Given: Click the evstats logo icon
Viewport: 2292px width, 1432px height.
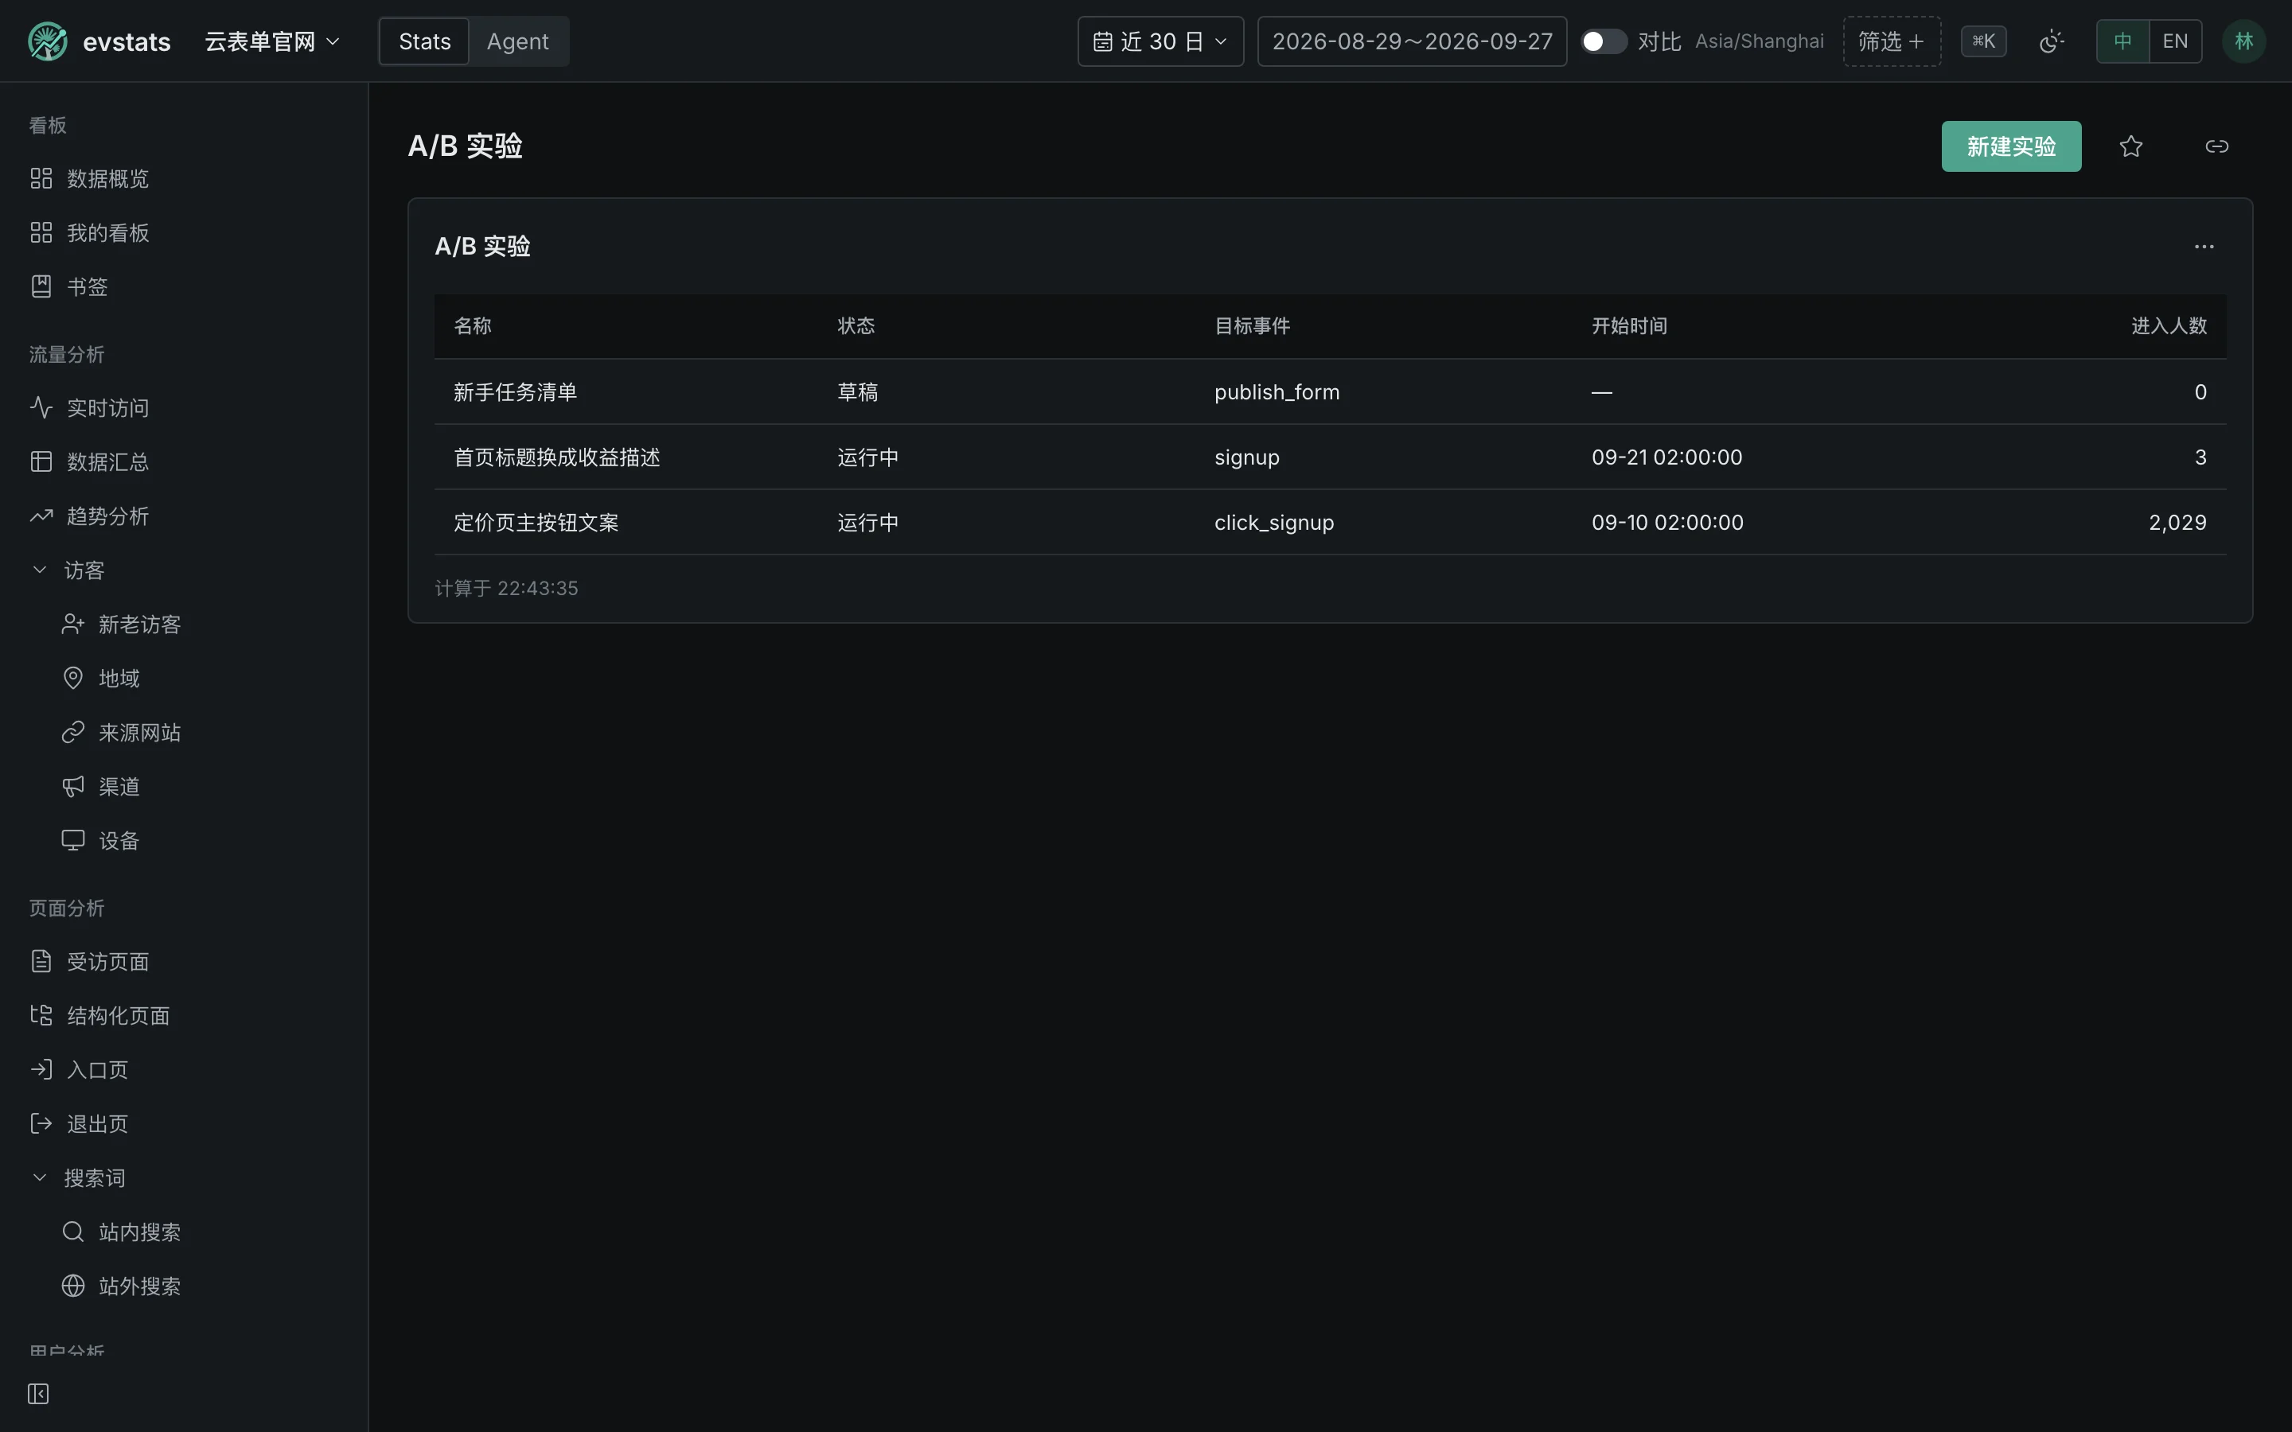Looking at the screenshot, I should [48, 41].
